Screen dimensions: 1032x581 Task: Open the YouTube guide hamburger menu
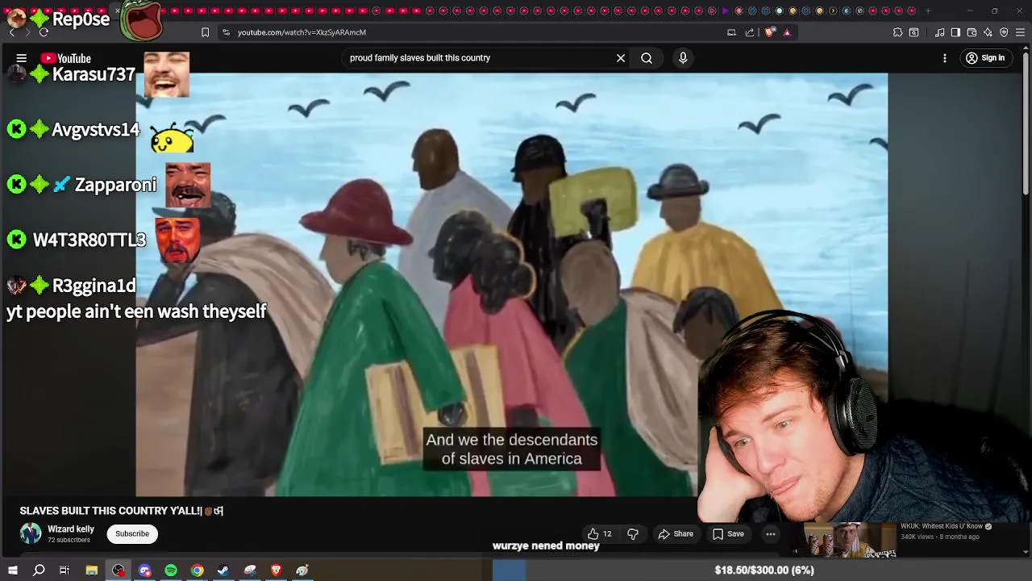pos(22,58)
